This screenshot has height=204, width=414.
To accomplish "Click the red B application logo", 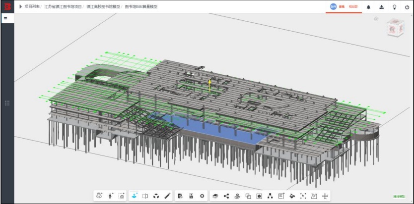I will (x=7, y=7).
